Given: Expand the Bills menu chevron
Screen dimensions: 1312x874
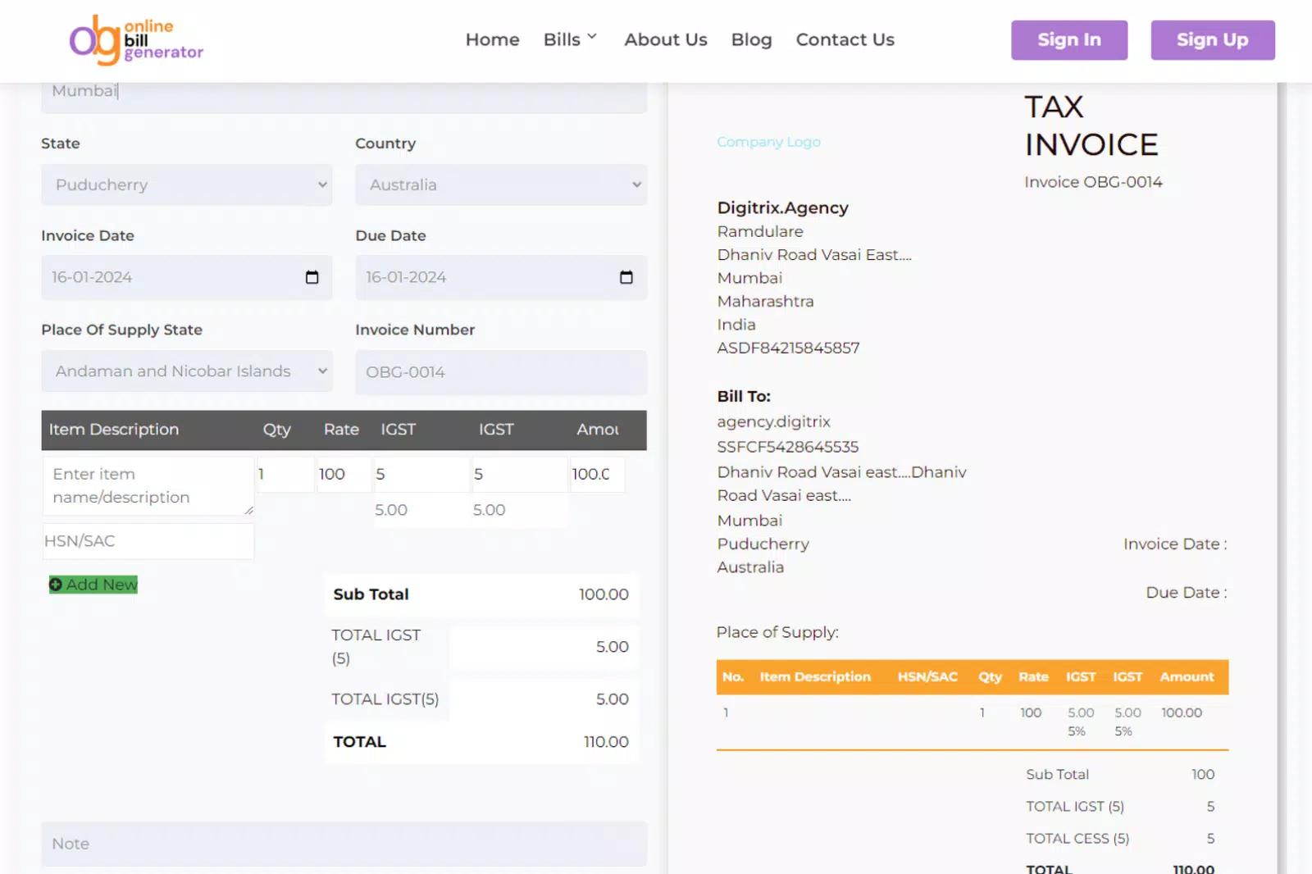Looking at the screenshot, I should coord(592,37).
